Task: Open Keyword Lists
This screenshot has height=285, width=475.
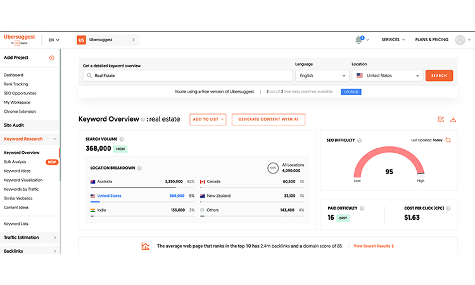Action: pyautogui.click(x=16, y=224)
